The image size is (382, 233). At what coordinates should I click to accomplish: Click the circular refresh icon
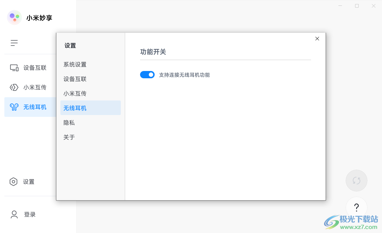pos(357,180)
